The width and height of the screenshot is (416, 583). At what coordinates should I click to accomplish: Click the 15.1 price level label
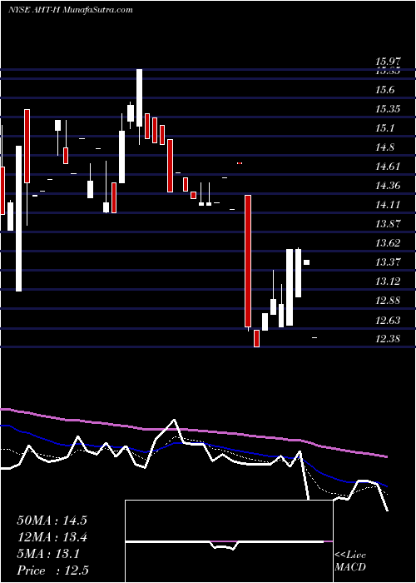point(384,128)
